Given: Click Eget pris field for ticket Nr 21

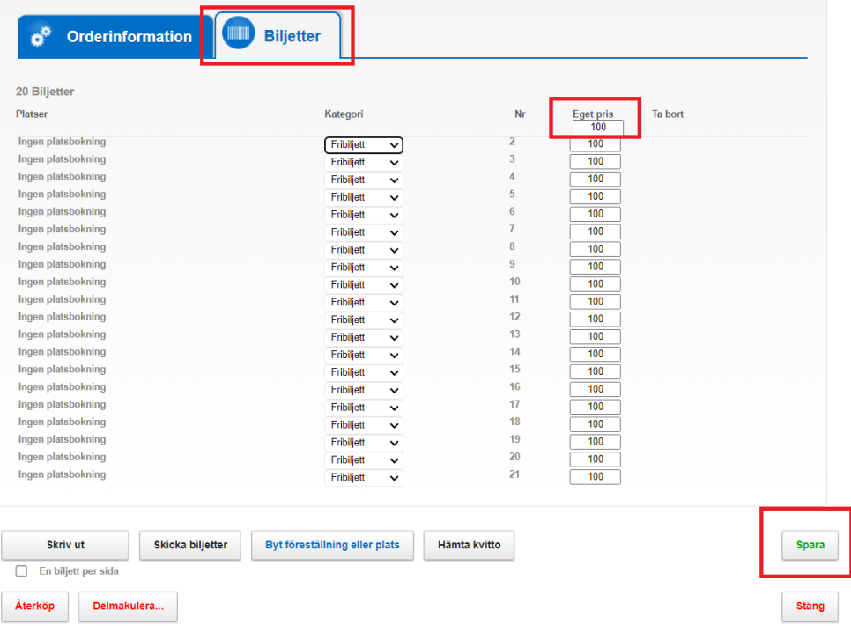Looking at the screenshot, I should pyautogui.click(x=596, y=476).
